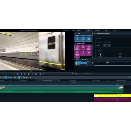The height and width of the screenshot is (131, 131).
Task: Click the Vertikal value field
Action: point(105,45)
